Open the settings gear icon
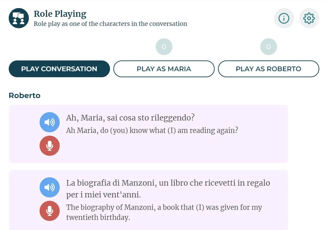 tap(309, 18)
